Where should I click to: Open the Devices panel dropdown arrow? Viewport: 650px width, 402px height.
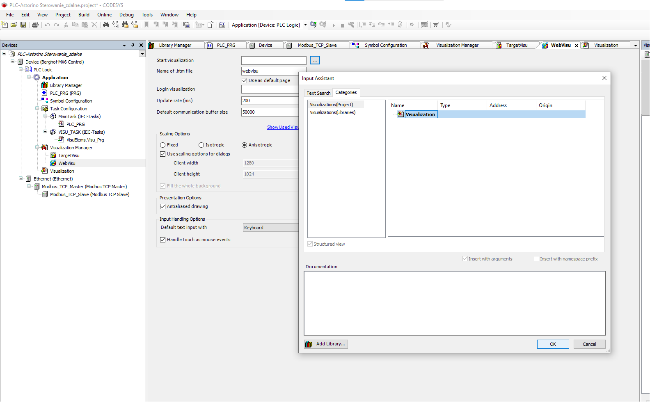[x=124, y=45]
